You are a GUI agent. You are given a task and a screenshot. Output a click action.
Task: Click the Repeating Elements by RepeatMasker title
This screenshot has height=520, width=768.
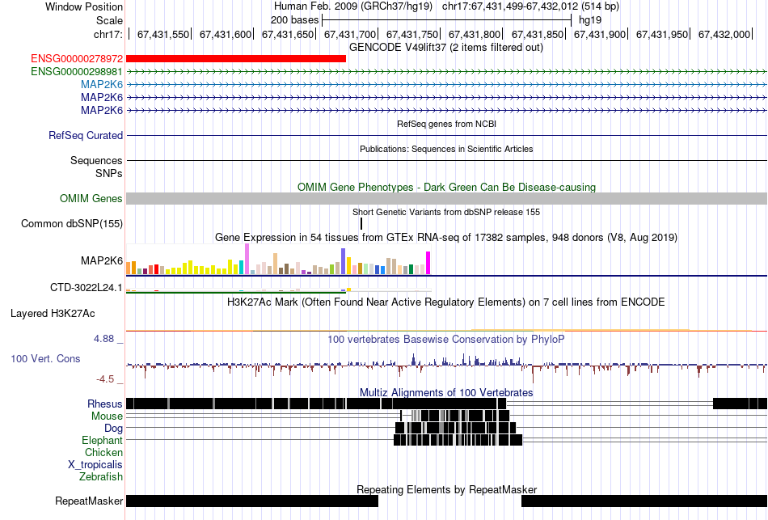(x=447, y=489)
